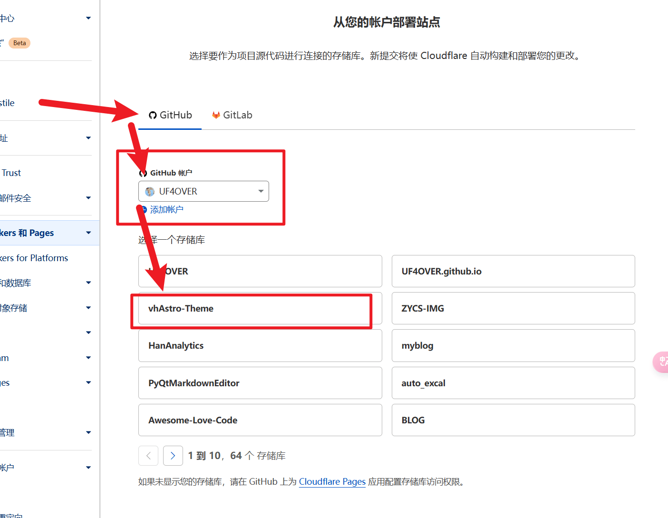Screen dimensions: 668x518
Task: Click the pink floating widget on the right edge
Action: 662,362
